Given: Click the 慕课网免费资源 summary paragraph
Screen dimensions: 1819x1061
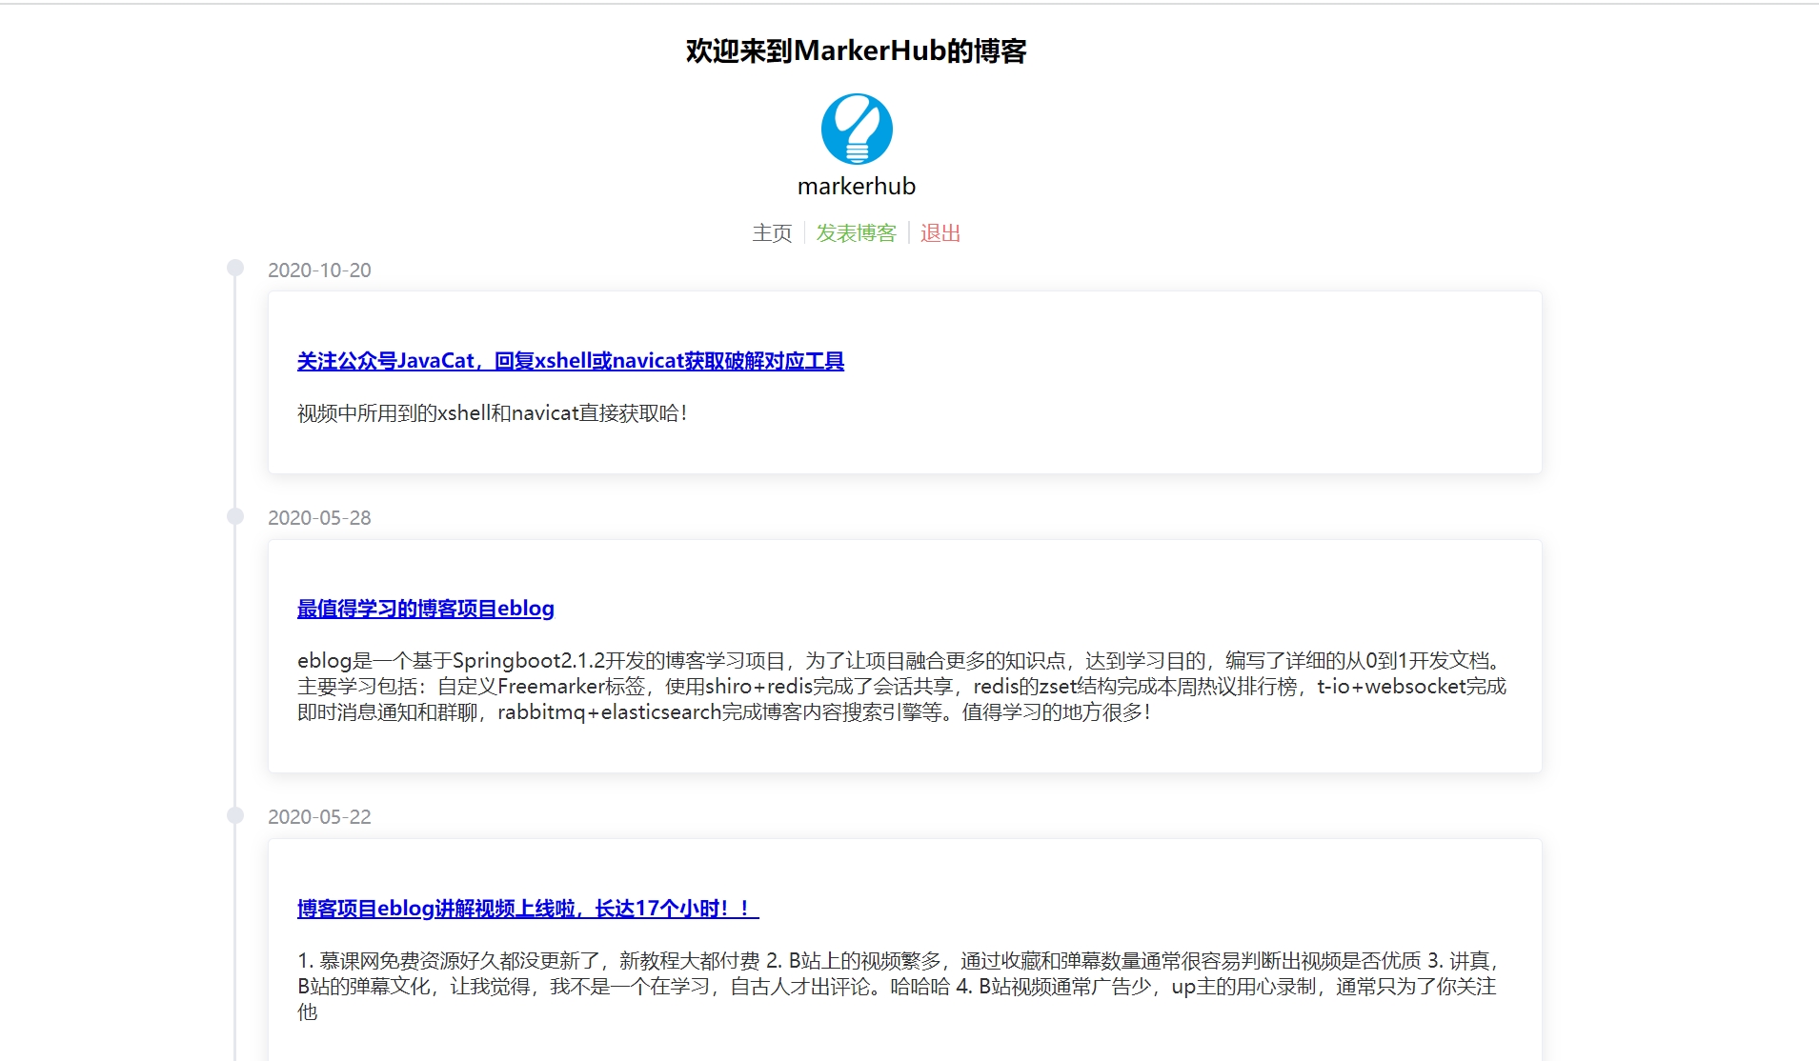Looking at the screenshot, I should 896,986.
